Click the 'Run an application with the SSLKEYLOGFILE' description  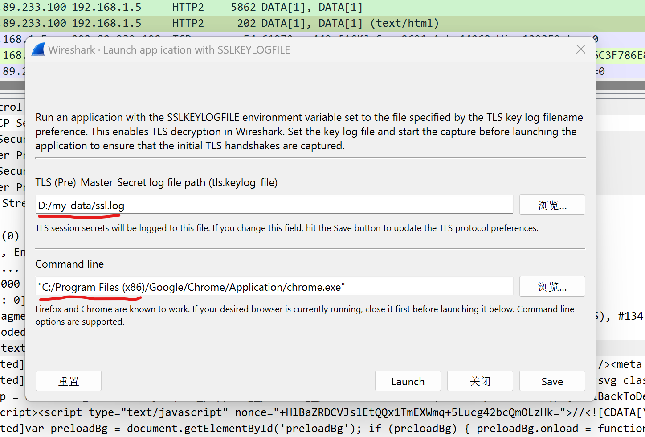pyautogui.click(x=309, y=132)
